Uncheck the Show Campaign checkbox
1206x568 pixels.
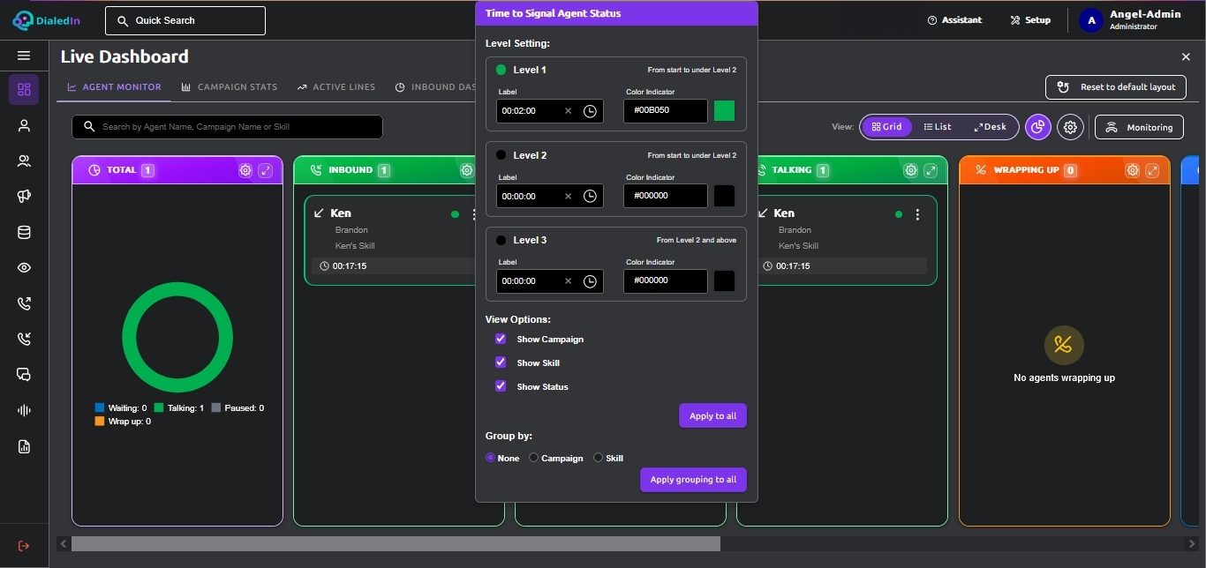(501, 339)
